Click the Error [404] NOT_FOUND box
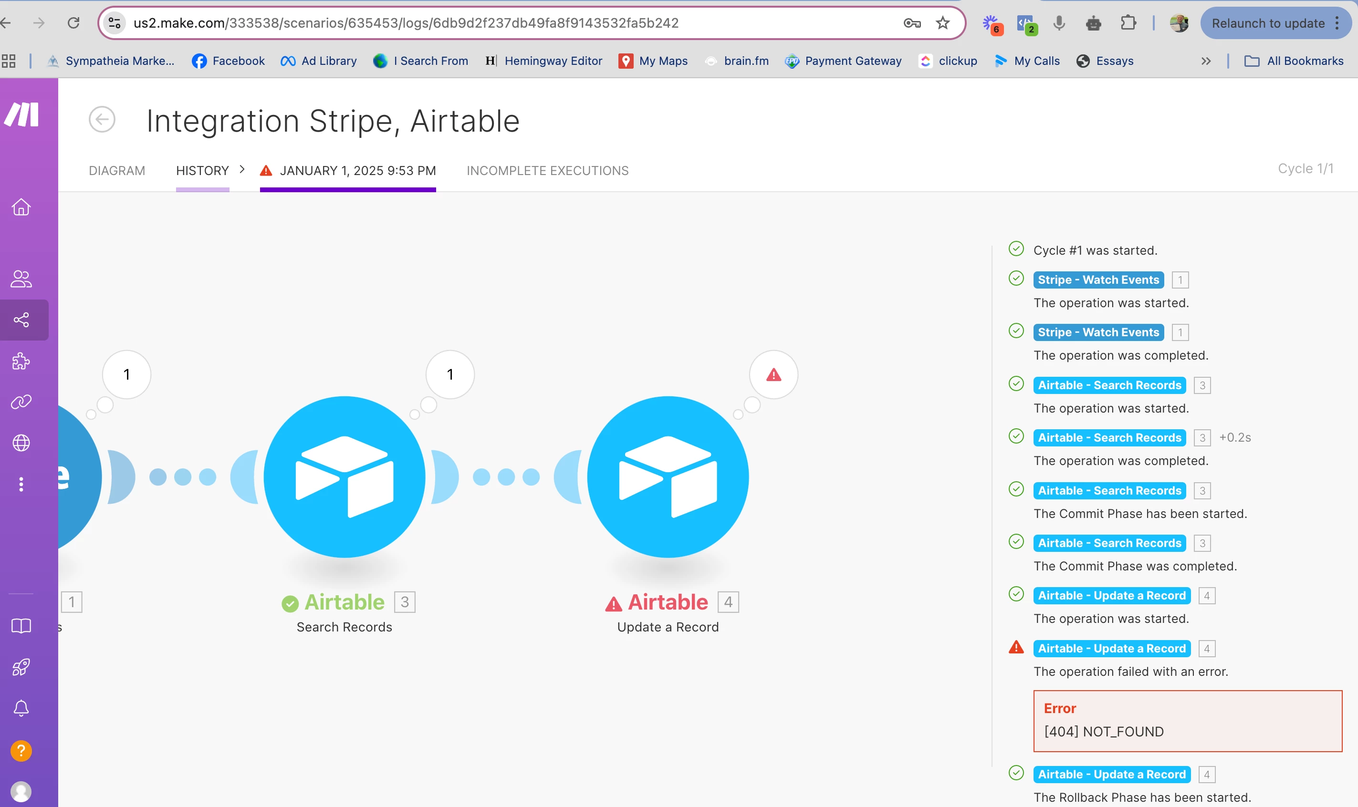This screenshot has width=1358, height=807. tap(1188, 721)
